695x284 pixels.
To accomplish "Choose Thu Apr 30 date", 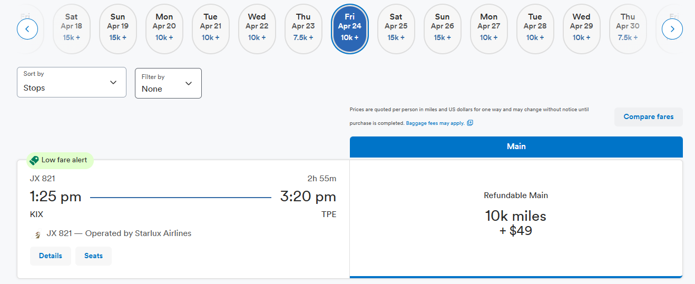I will coord(628,29).
